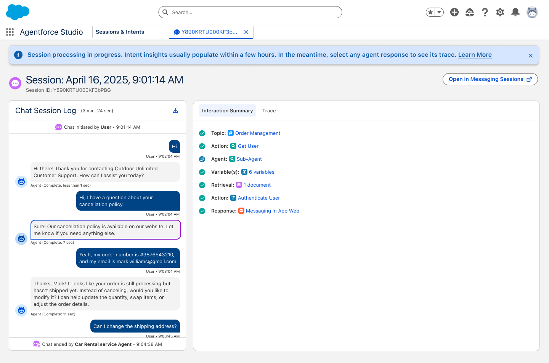This screenshot has width=549, height=363.
Task: Switch to the Sessions & Intents tab
Action: 120,32
